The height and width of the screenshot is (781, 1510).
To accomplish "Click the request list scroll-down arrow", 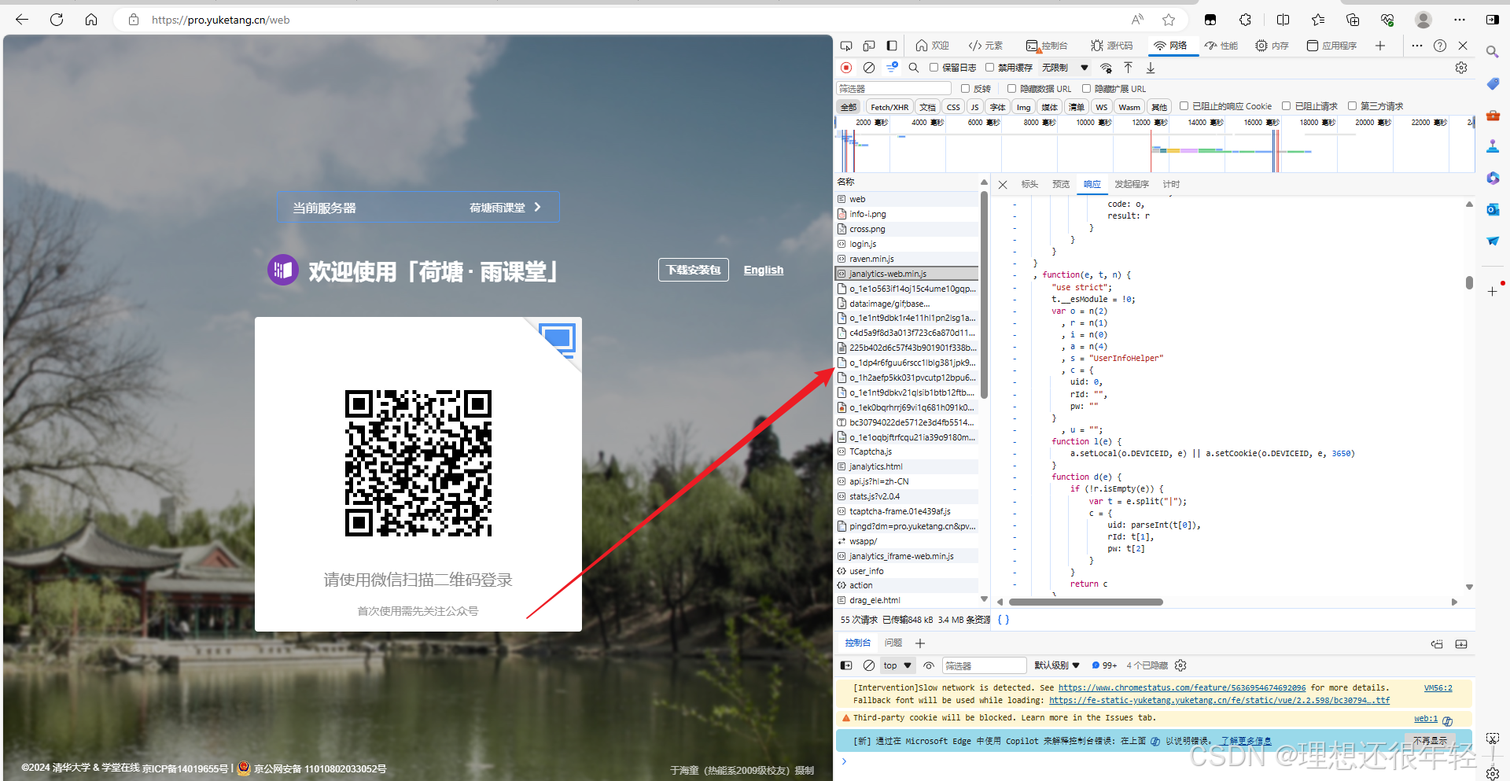I will click(x=984, y=599).
